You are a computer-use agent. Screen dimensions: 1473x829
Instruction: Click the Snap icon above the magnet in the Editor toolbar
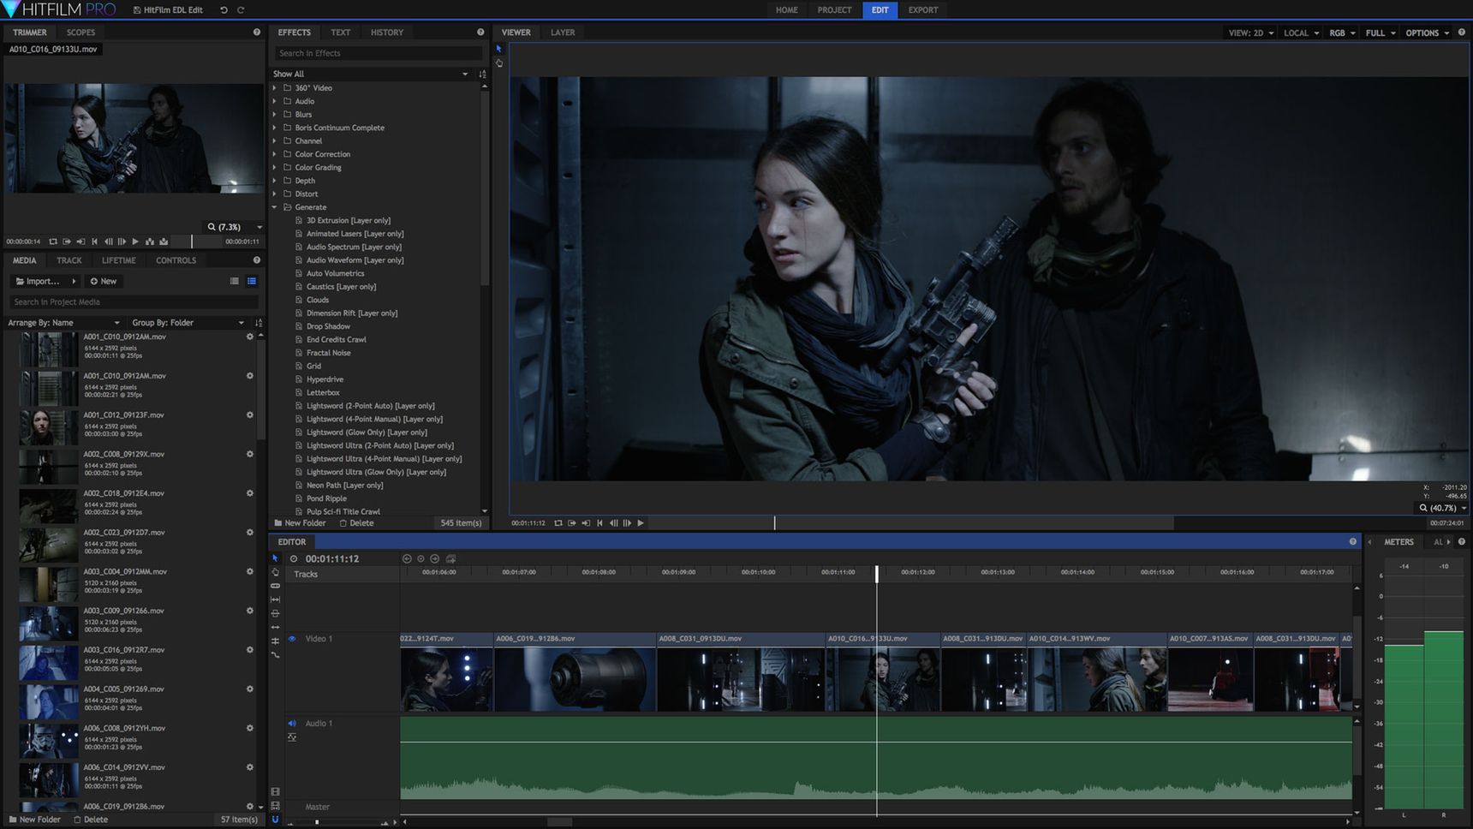point(275,806)
